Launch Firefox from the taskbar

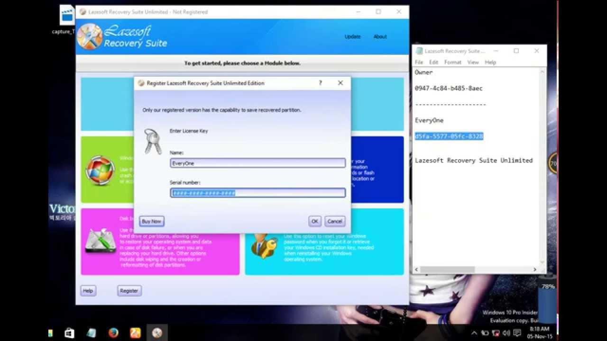pos(113,332)
